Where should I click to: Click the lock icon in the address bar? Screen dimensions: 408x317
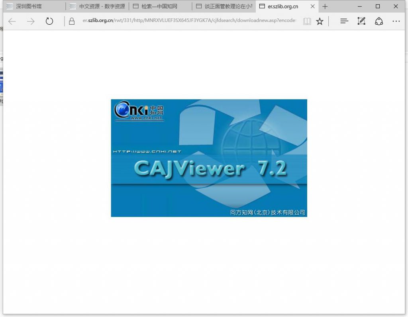click(72, 22)
